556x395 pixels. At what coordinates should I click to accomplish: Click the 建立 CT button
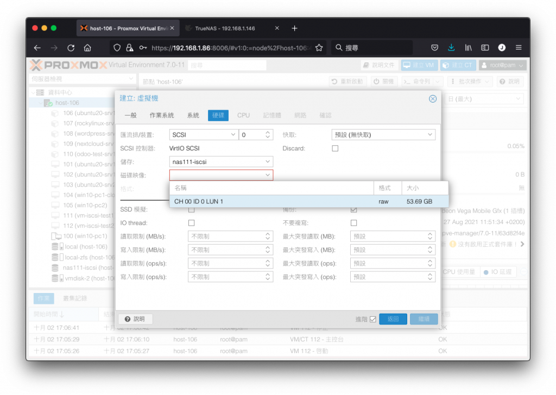(458, 65)
